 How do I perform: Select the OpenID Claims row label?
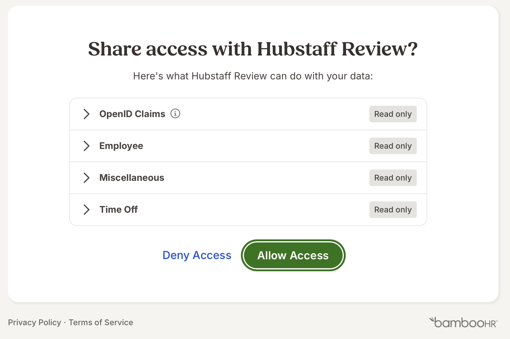pyautogui.click(x=132, y=114)
